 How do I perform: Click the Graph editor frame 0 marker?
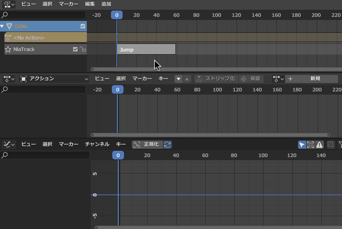click(x=118, y=155)
